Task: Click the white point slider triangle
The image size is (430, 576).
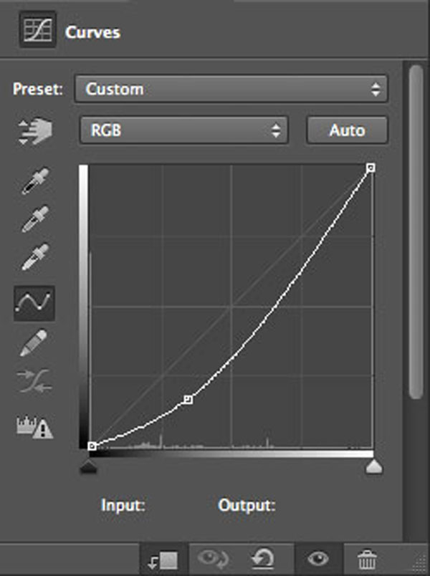Action: click(x=374, y=466)
